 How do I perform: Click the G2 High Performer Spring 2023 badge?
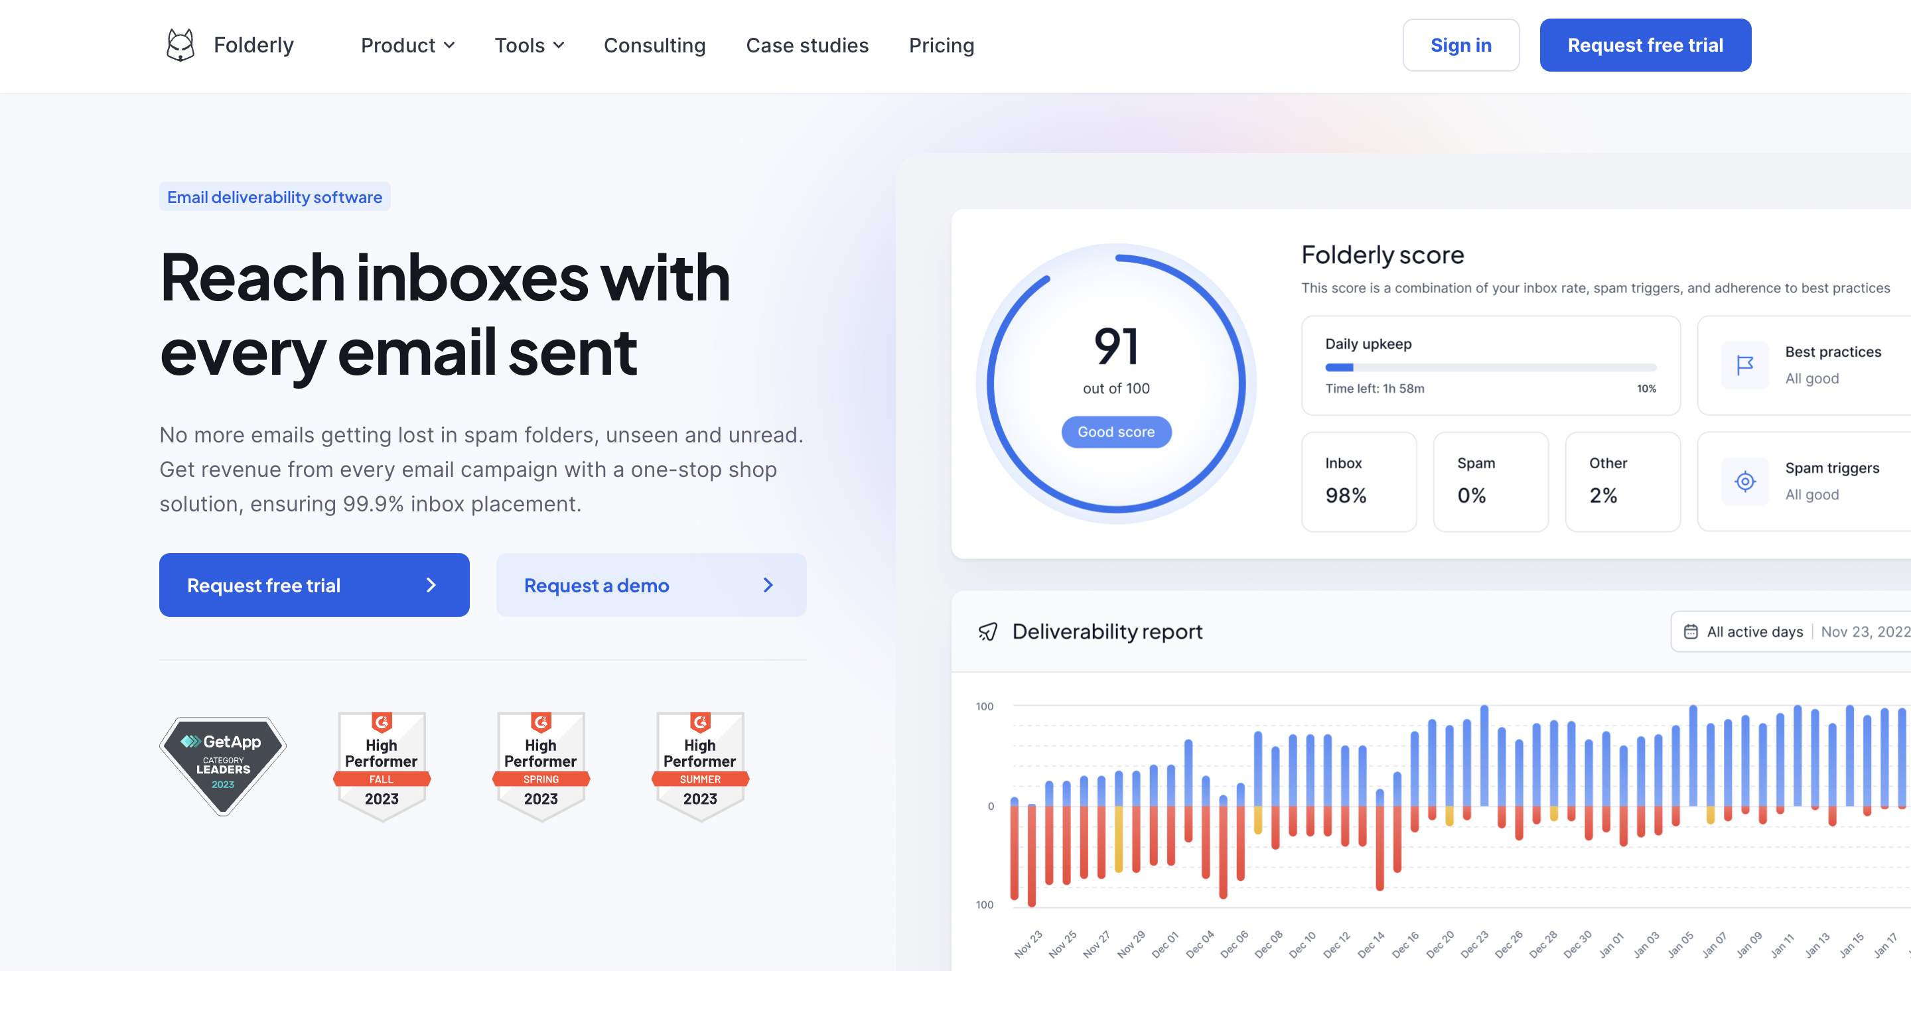541,765
